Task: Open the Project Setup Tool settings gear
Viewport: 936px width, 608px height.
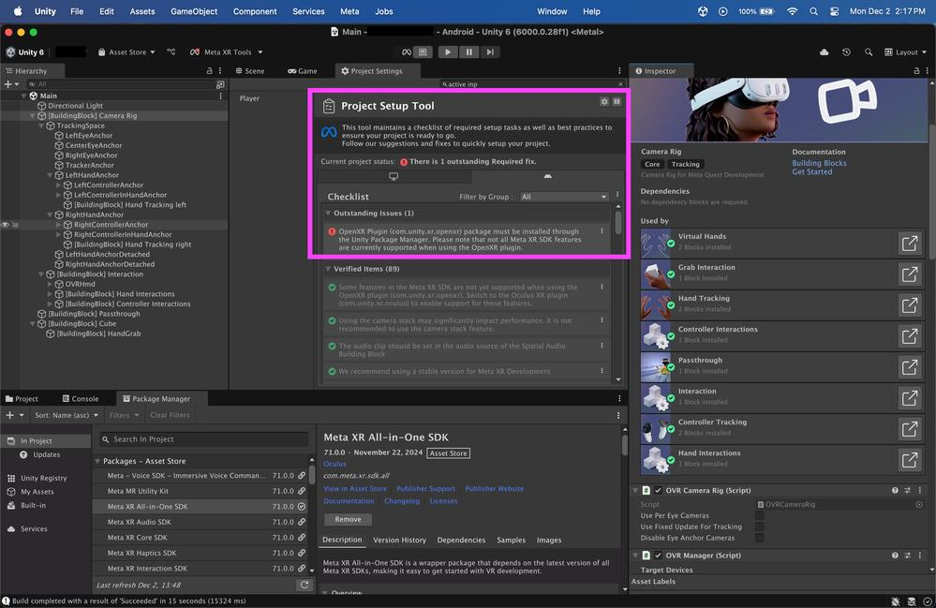Action: coord(604,101)
